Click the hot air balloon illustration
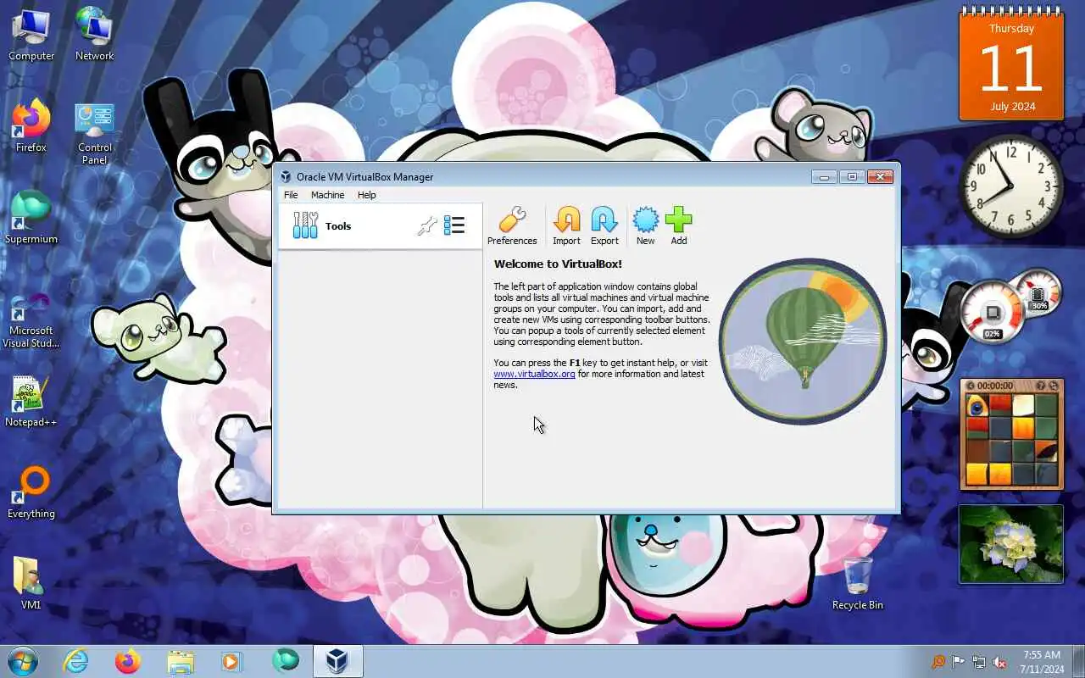This screenshot has height=678, width=1085. pyautogui.click(x=803, y=342)
